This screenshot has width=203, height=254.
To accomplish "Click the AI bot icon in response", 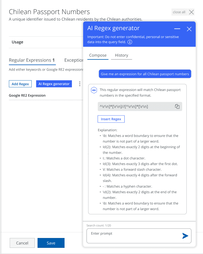I will (94, 90).
